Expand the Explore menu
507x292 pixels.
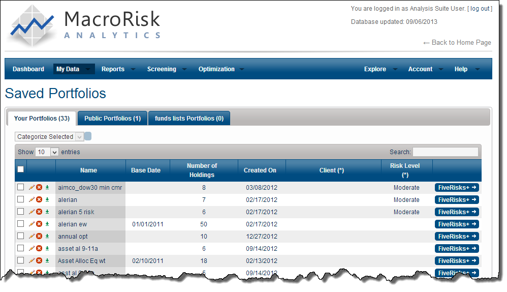coord(381,69)
